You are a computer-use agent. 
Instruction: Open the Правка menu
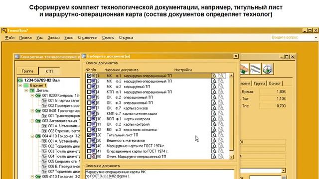point(25,38)
